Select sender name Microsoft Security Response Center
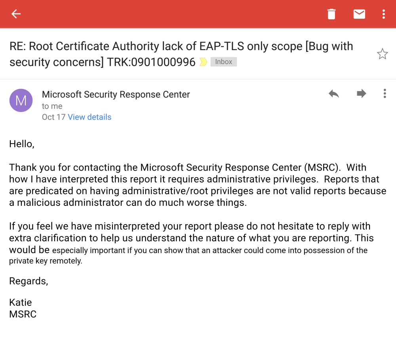 [x=116, y=94]
